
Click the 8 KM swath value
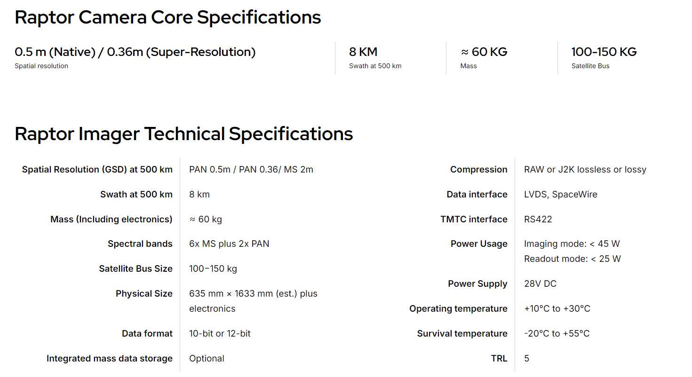363,52
